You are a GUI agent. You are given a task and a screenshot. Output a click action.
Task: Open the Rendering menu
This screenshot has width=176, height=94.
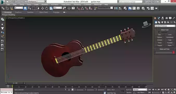(x=77, y=4)
